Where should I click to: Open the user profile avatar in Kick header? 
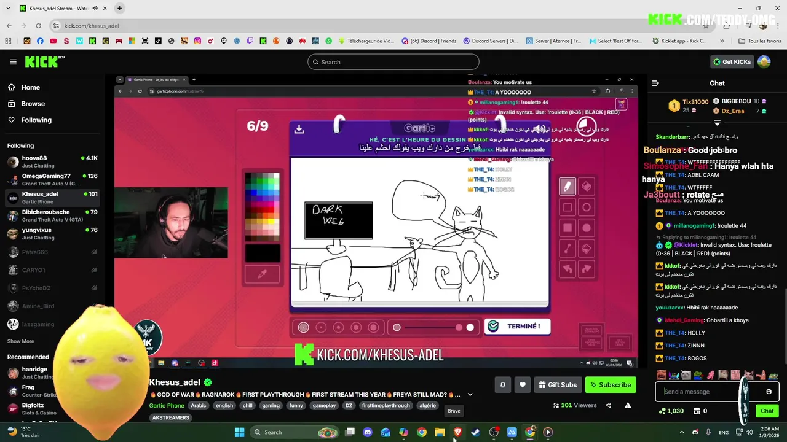tap(764, 61)
